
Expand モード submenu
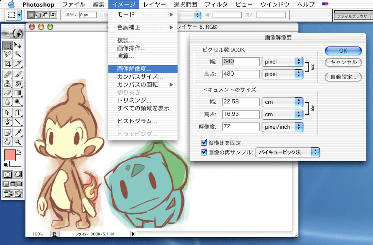[x=143, y=15]
